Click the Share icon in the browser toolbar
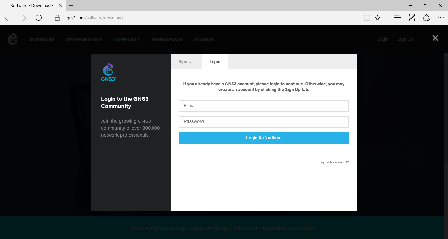 coord(426,18)
